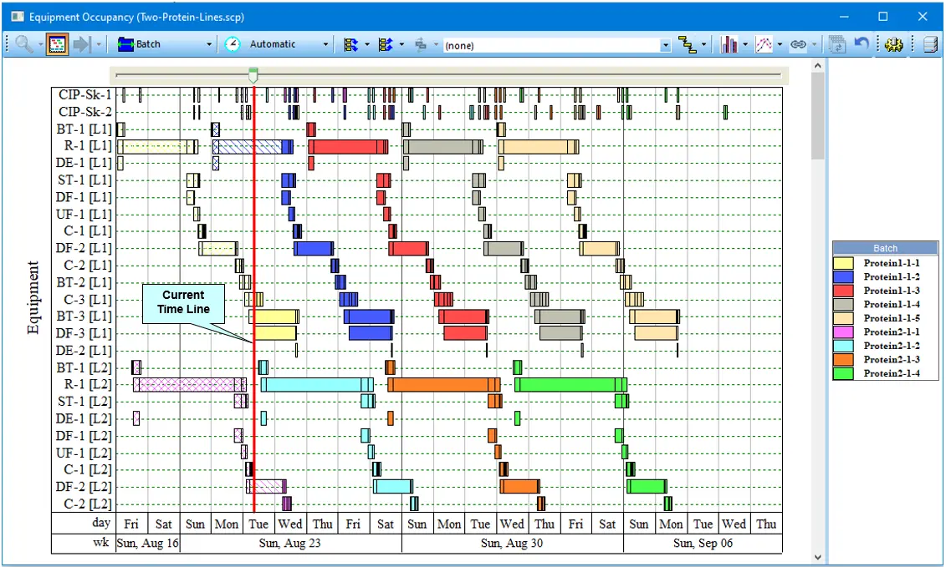Viewport: 946px width, 567px height.
Task: Click the Protein2-1-4 legend label text
Action: coord(891,373)
